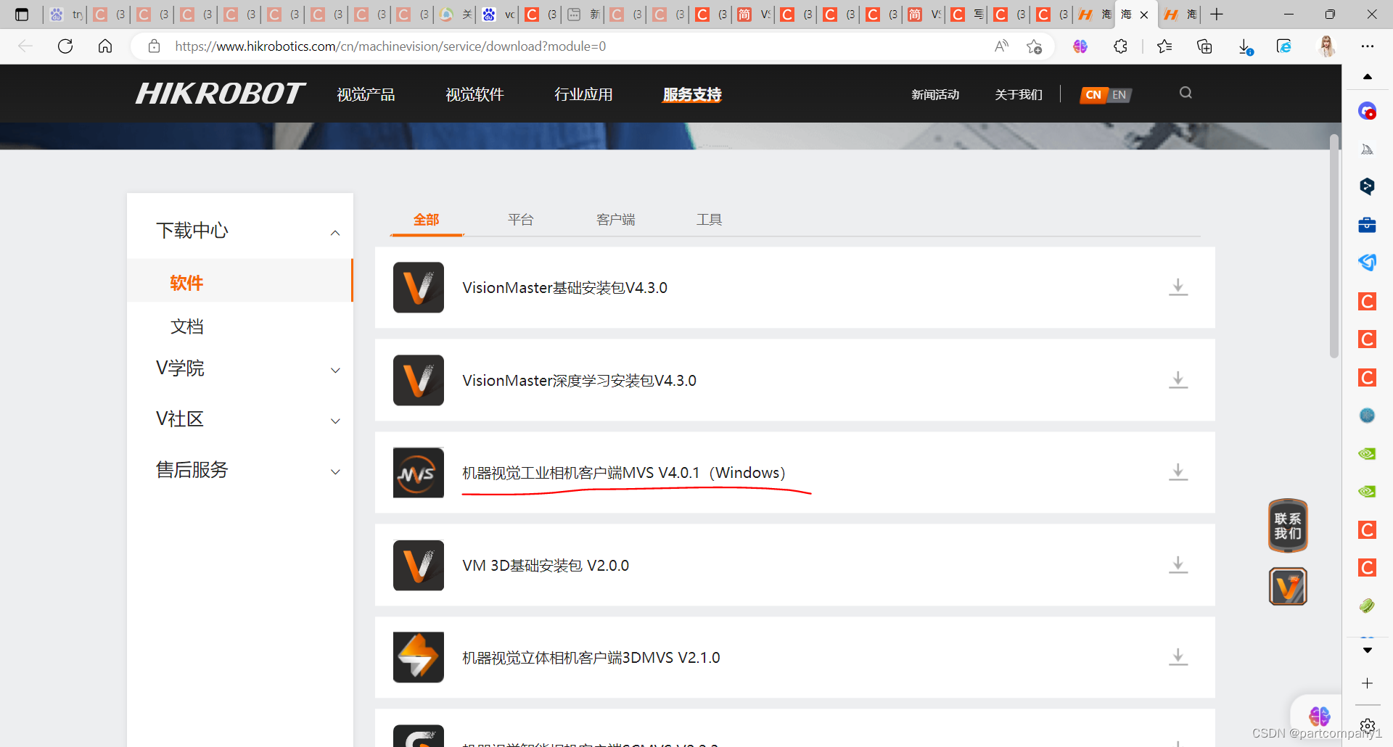Go to 新闻活动 page
Image resolution: width=1393 pixels, height=747 pixels.
click(x=935, y=94)
